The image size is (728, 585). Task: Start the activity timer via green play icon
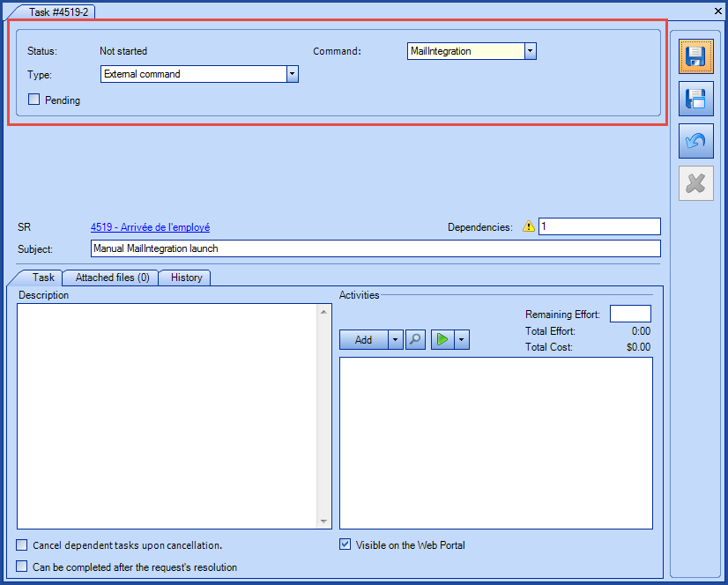(x=441, y=339)
